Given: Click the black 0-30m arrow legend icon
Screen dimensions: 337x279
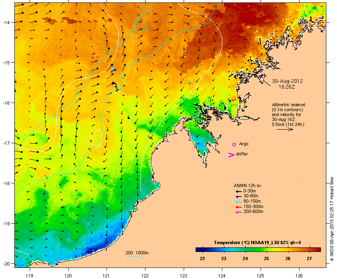Looking at the screenshot, I should (238, 192).
